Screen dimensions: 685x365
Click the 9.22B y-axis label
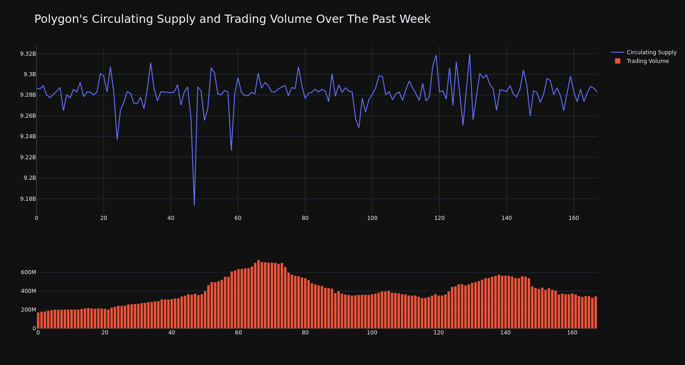click(28, 157)
